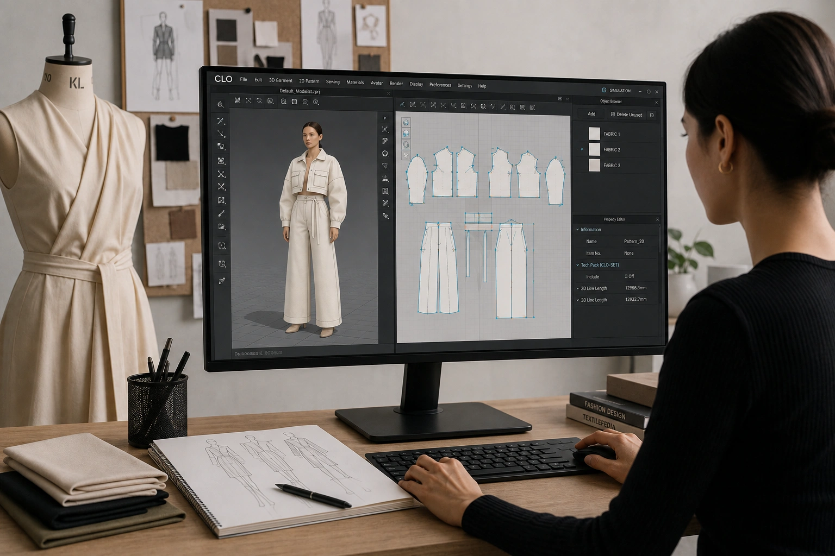Select the Default_Modelist.zprj document tab
This screenshot has height=556, width=835.
(x=300, y=91)
